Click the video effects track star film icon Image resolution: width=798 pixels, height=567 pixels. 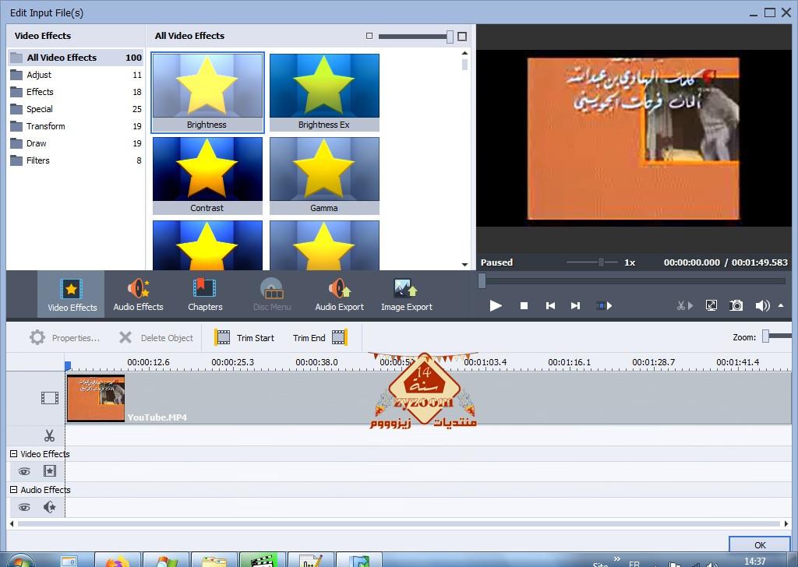click(x=49, y=471)
